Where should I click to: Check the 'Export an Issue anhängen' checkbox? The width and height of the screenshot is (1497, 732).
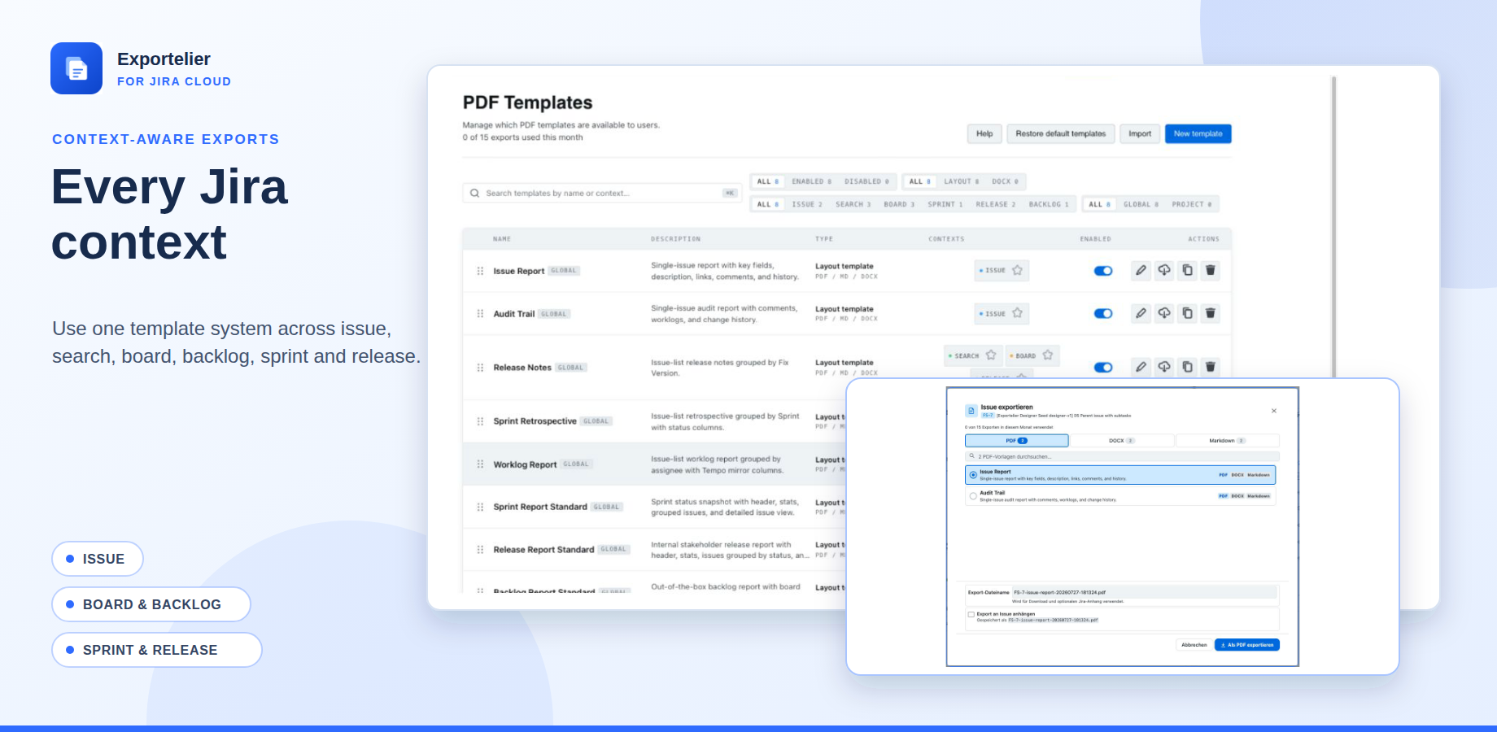tap(971, 615)
